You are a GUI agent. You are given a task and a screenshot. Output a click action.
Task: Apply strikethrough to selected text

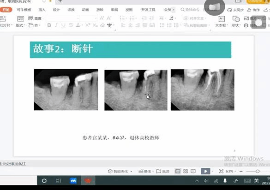coord(71,25)
